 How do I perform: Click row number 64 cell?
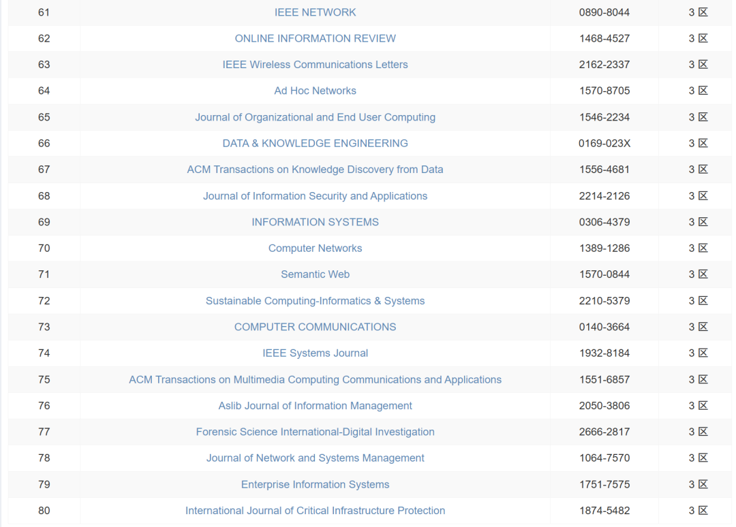coord(44,91)
